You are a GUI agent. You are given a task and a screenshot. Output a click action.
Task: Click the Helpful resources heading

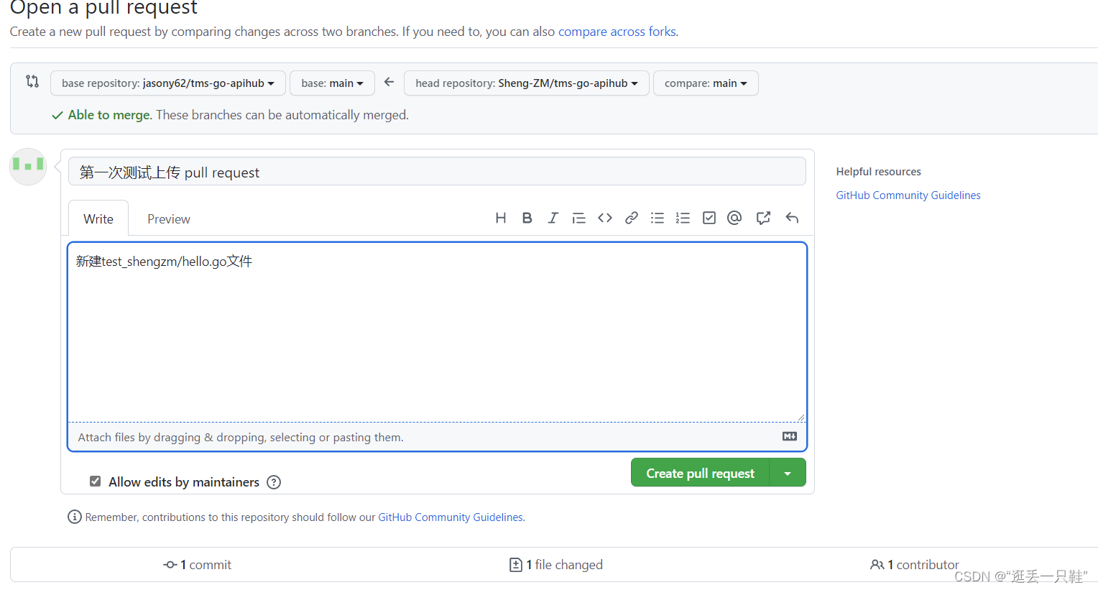point(878,172)
